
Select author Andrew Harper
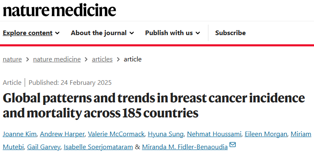62,134
